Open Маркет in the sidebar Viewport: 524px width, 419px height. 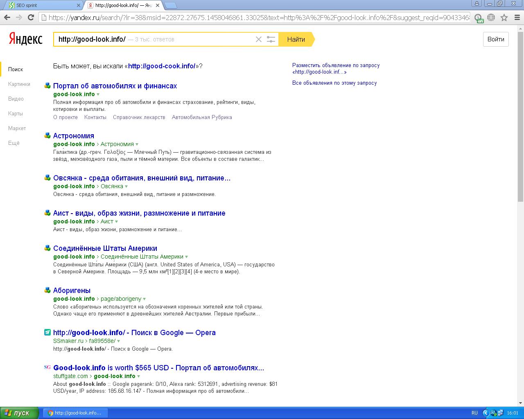pos(17,128)
